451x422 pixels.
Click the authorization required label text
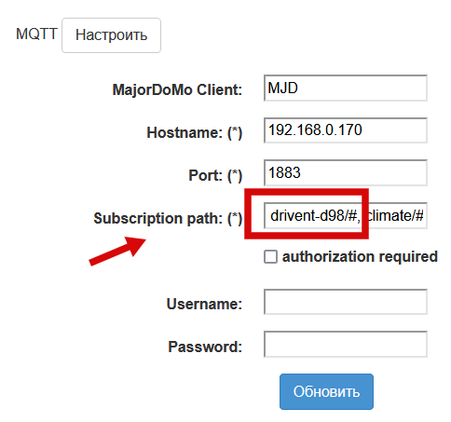(360, 257)
